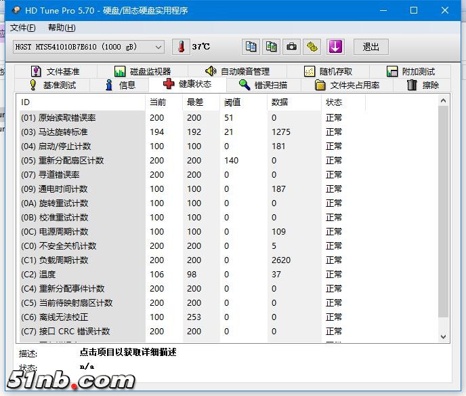466x396 pixels.
Task: Click the 37°C temperature readout
Action: tap(201, 47)
